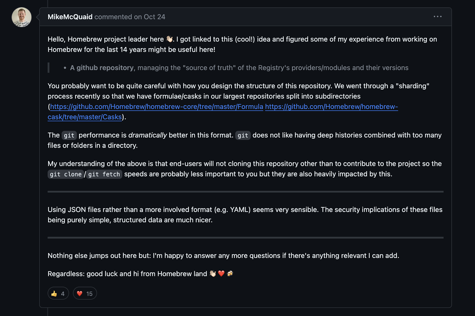Click the italic 'dramatically' word
The image size is (475, 316).
click(148, 135)
